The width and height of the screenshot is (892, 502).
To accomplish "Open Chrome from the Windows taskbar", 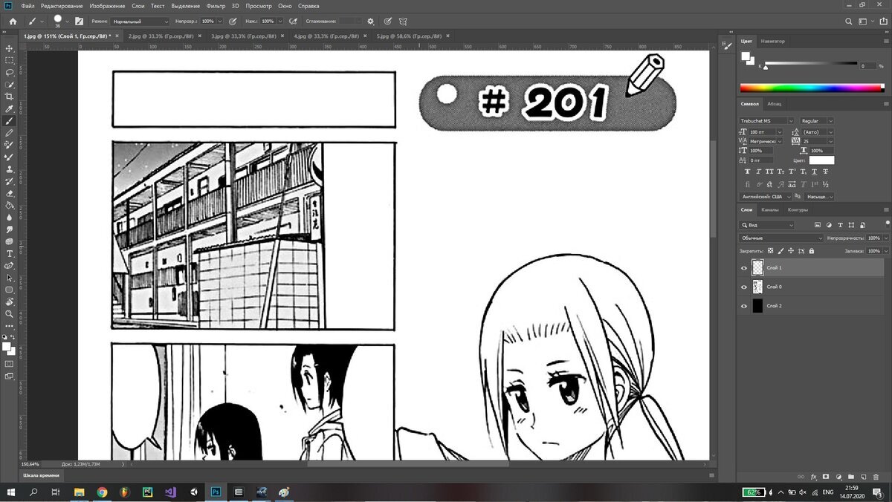I will [102, 492].
